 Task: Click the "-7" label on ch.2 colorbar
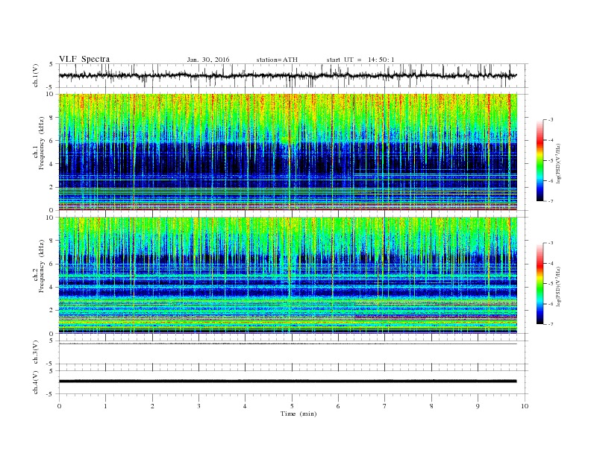[550, 324]
